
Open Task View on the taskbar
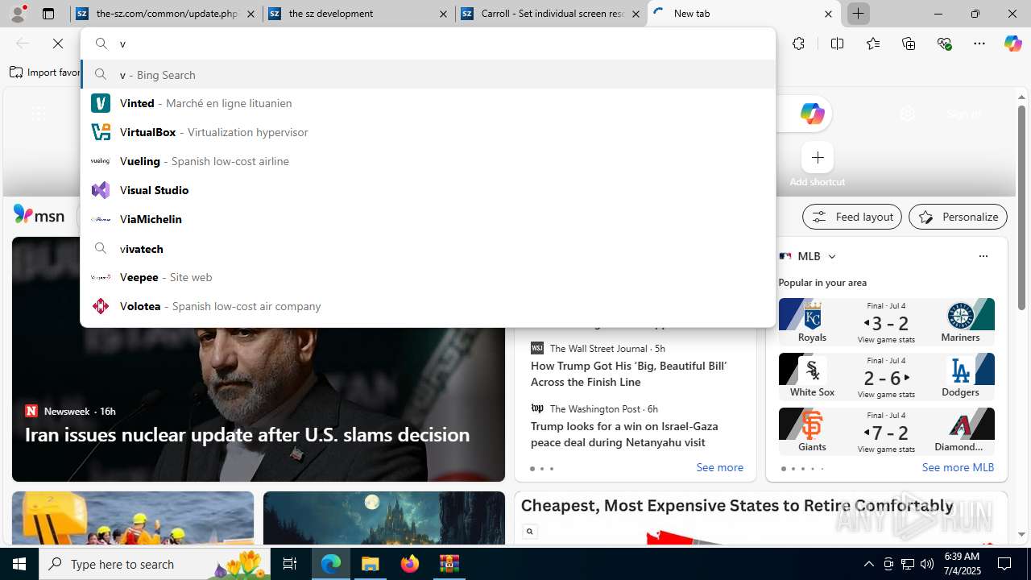pyautogui.click(x=290, y=564)
